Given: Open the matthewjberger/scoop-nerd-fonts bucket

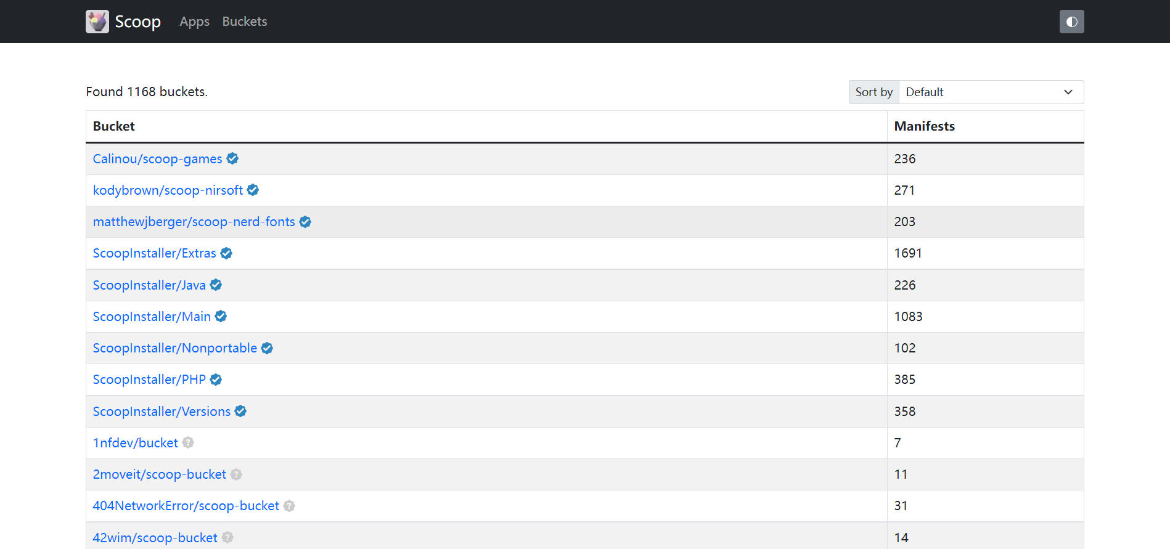Looking at the screenshot, I should (x=194, y=221).
